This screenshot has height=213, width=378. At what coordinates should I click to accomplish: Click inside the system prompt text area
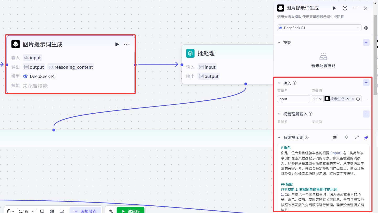[x=323, y=178]
